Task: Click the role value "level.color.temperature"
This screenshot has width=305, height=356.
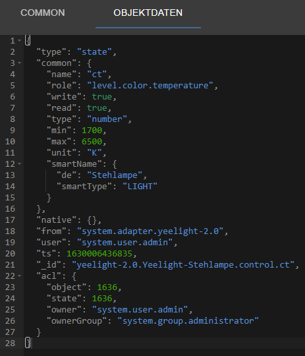Action: (150, 86)
